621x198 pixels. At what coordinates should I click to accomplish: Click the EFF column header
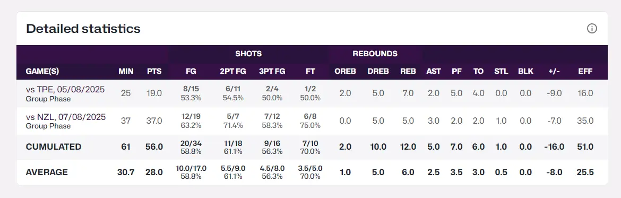(x=585, y=72)
